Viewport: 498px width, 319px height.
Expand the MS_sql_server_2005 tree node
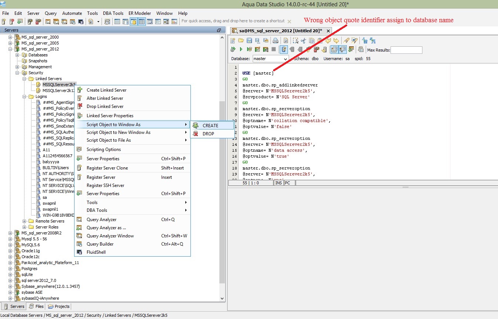coord(10,43)
